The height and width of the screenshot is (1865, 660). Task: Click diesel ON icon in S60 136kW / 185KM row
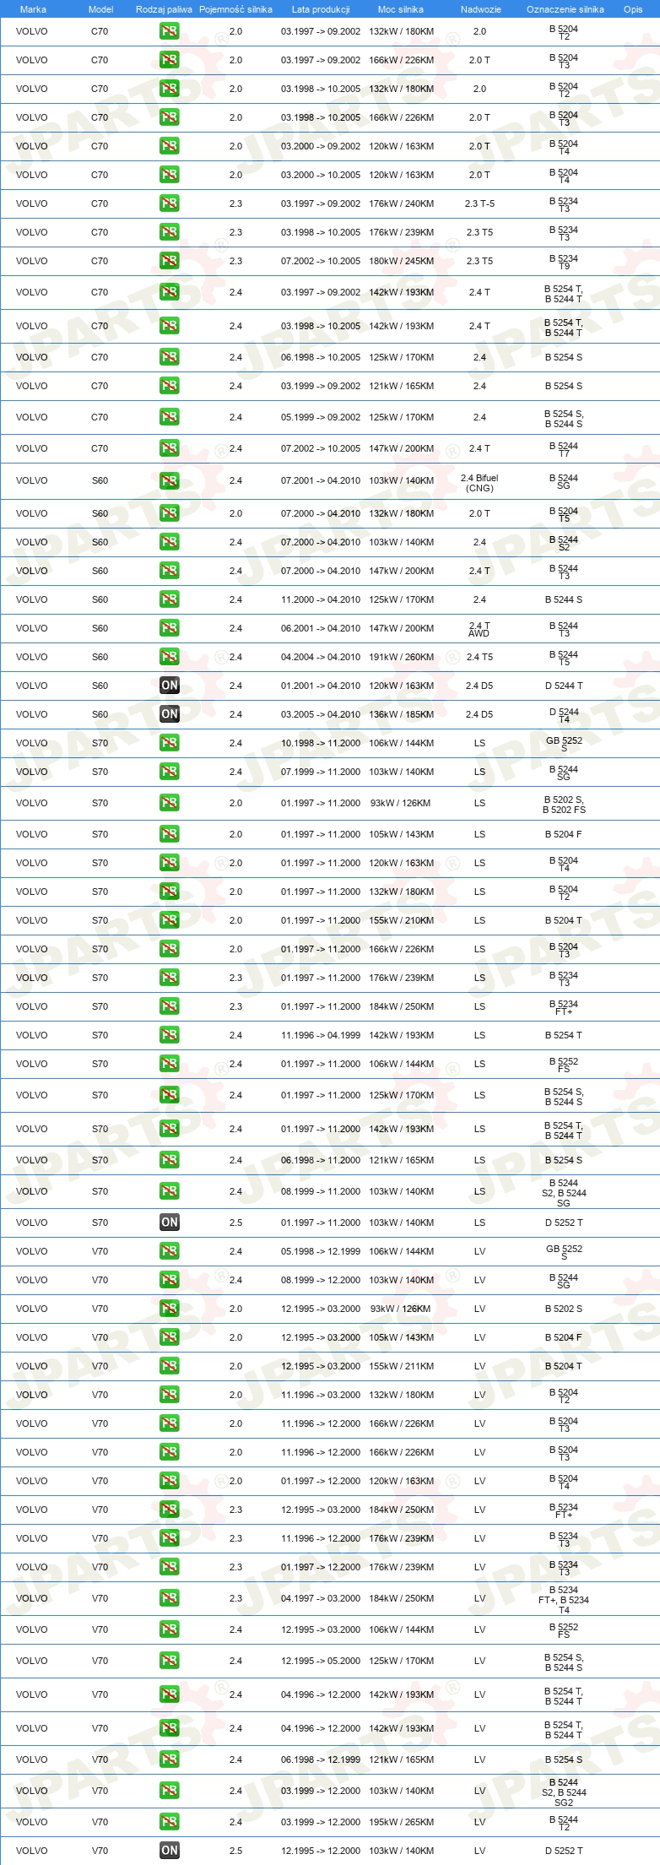click(x=169, y=714)
